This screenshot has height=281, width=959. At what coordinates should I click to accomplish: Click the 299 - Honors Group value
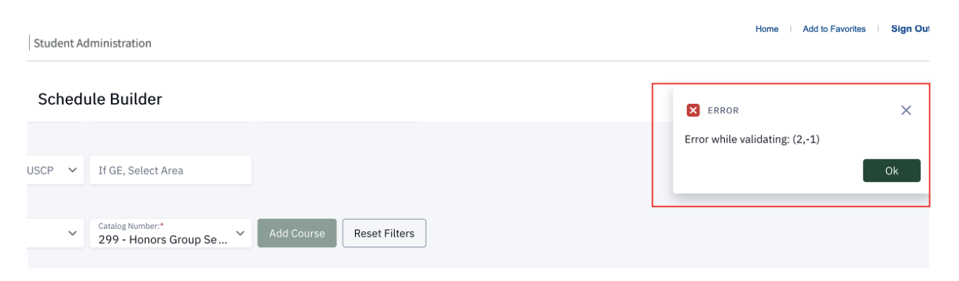pos(163,239)
